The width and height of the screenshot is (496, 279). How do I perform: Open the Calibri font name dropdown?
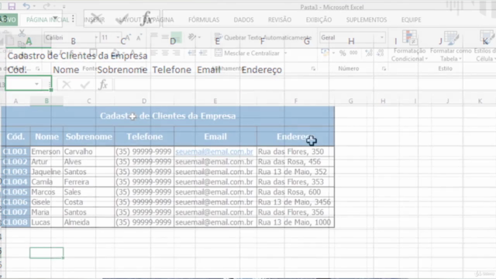96,38
